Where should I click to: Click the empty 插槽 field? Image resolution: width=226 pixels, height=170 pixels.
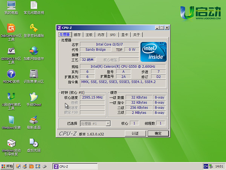click(x=109, y=54)
